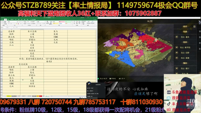Click the cell text 格局3

[x=49, y=62]
